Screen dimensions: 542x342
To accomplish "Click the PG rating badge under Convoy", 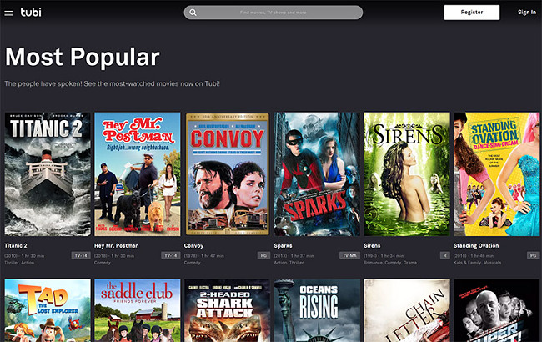I will [x=263, y=255].
